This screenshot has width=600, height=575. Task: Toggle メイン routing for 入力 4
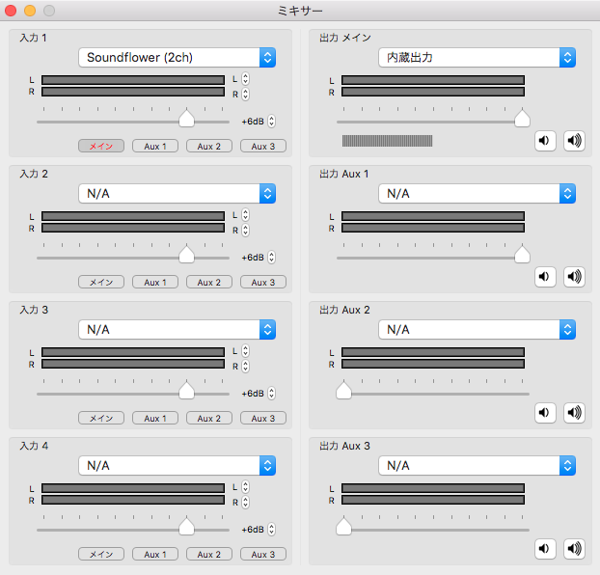coord(101,554)
